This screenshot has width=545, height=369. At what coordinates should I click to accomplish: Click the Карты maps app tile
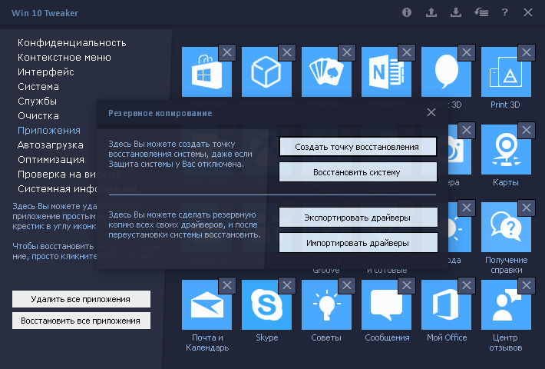pyautogui.click(x=506, y=149)
